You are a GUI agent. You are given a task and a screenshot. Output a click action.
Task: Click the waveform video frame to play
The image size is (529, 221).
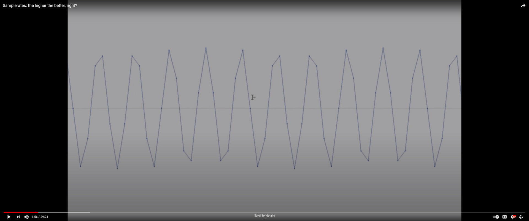(264, 110)
